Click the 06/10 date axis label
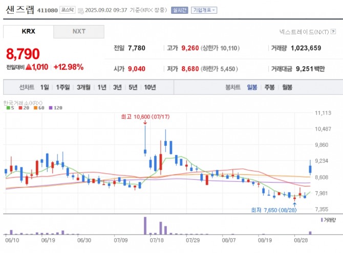The height and width of the screenshot is (253, 343). (x=12, y=240)
